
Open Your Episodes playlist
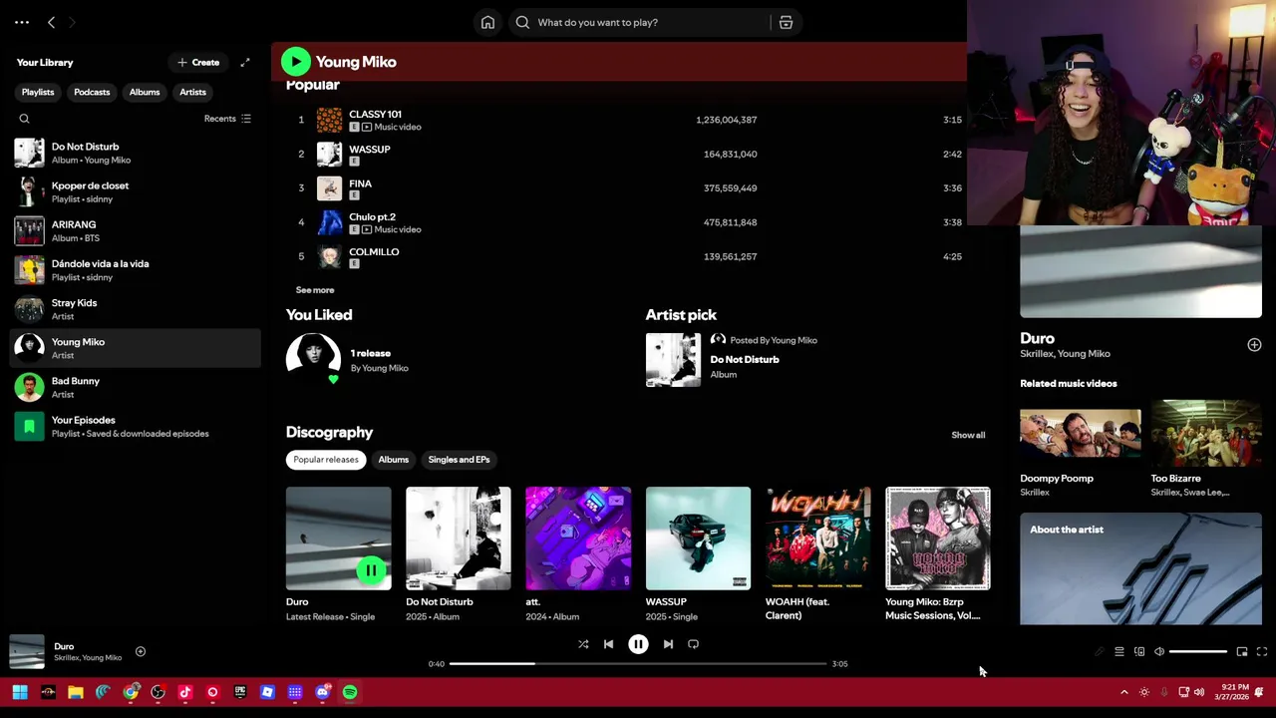pos(135,426)
